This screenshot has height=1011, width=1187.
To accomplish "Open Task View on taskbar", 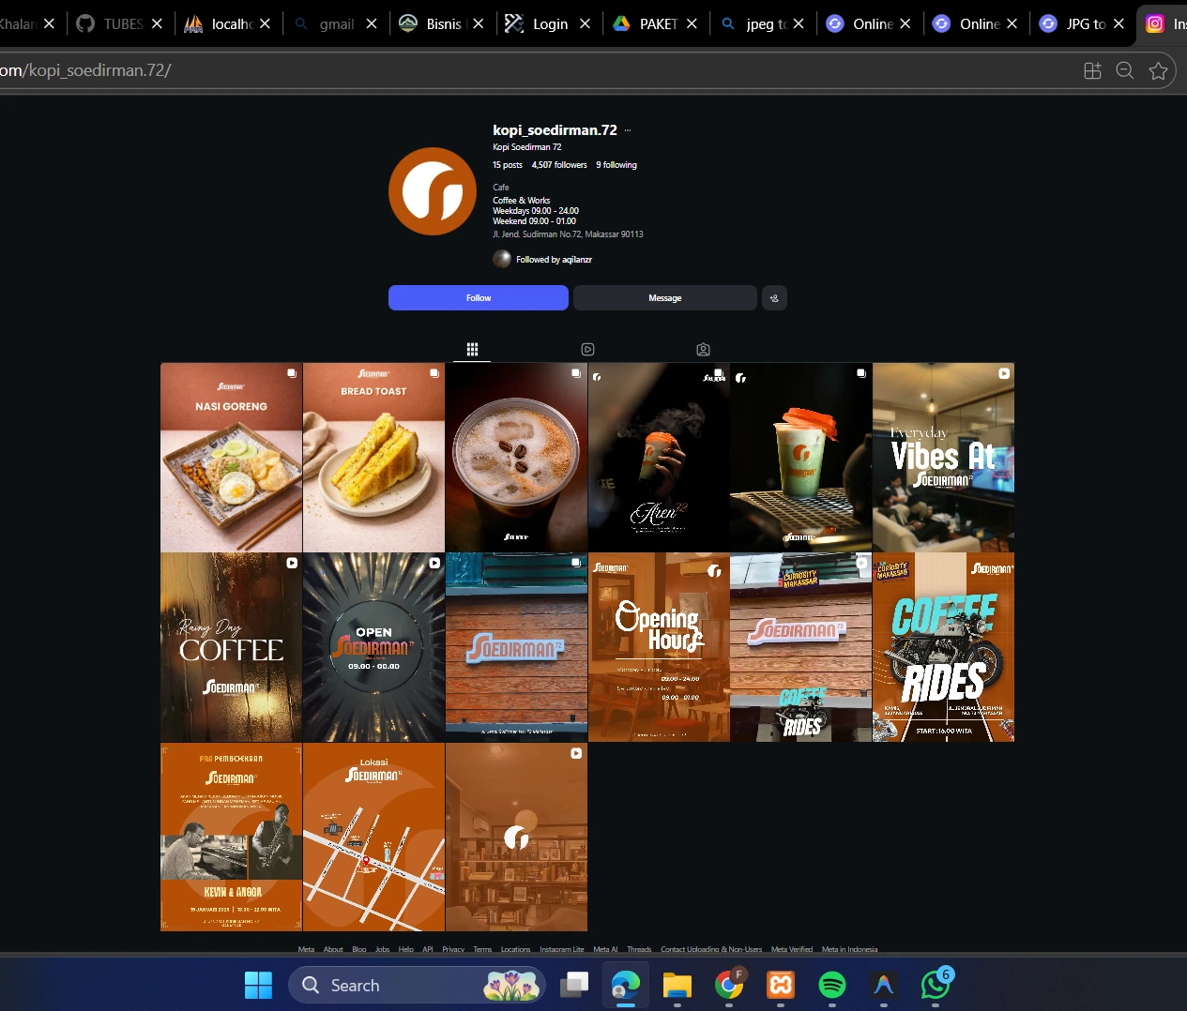I will [574, 985].
